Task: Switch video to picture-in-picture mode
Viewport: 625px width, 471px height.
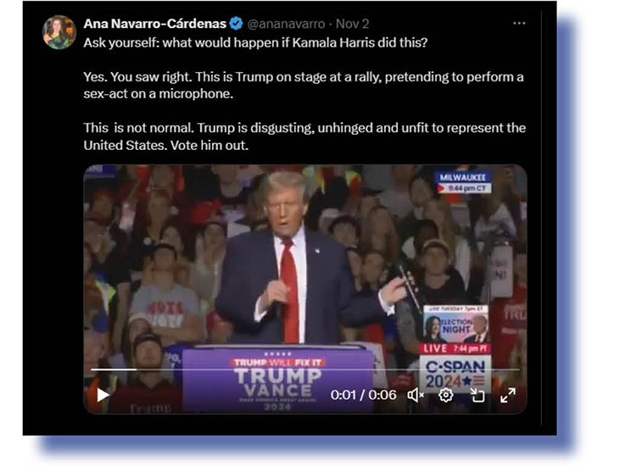Action: tap(477, 395)
